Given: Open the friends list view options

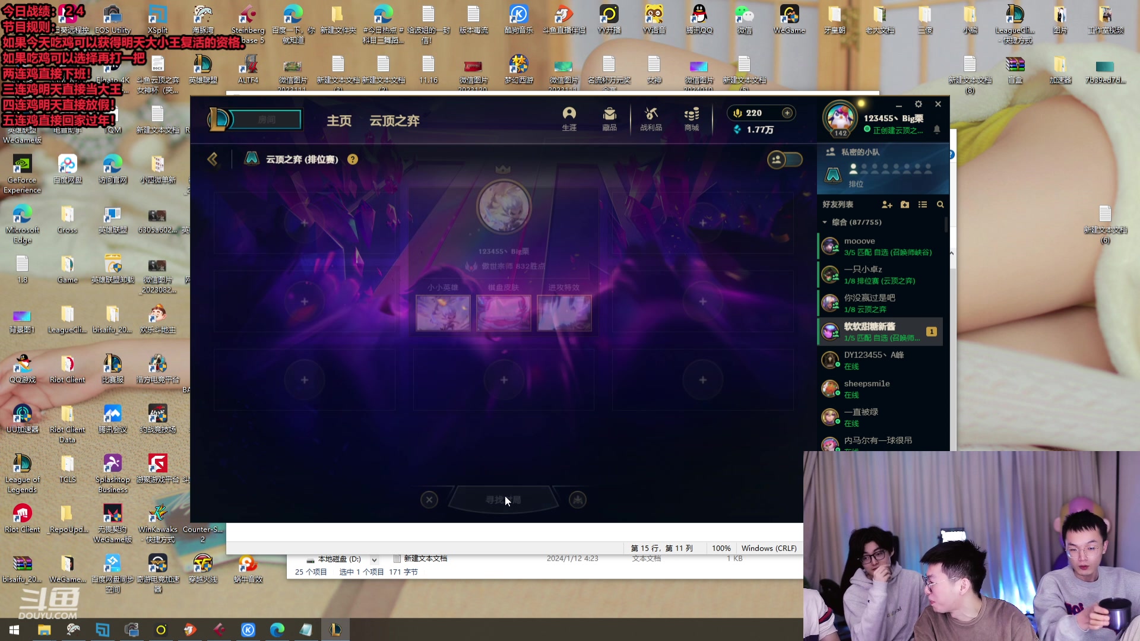Looking at the screenshot, I should 922,204.
